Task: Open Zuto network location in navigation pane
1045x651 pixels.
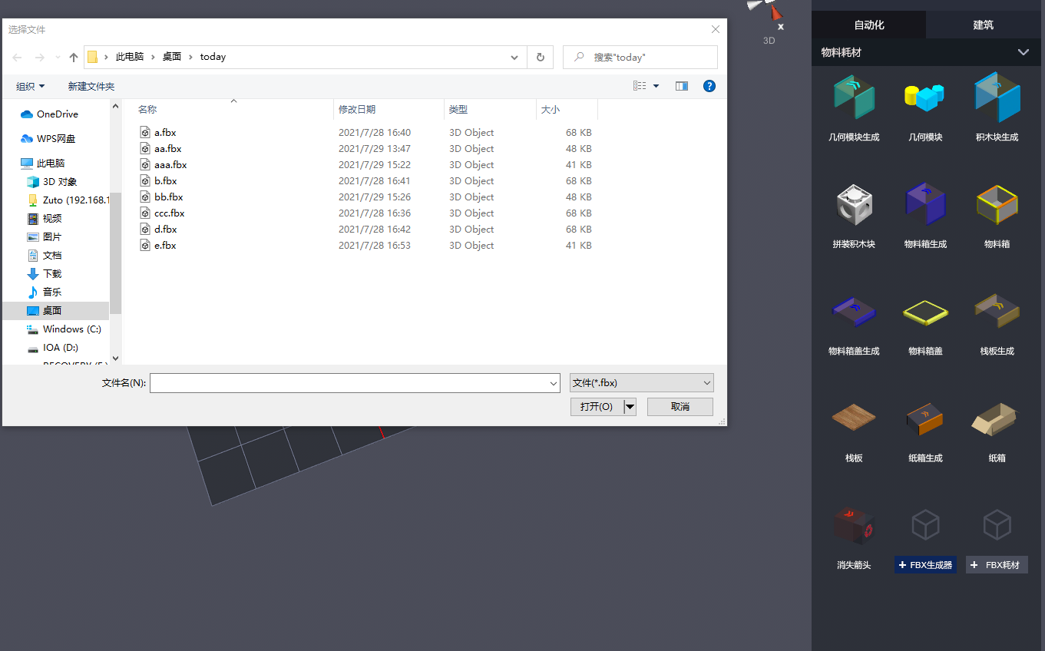Action: [68, 200]
